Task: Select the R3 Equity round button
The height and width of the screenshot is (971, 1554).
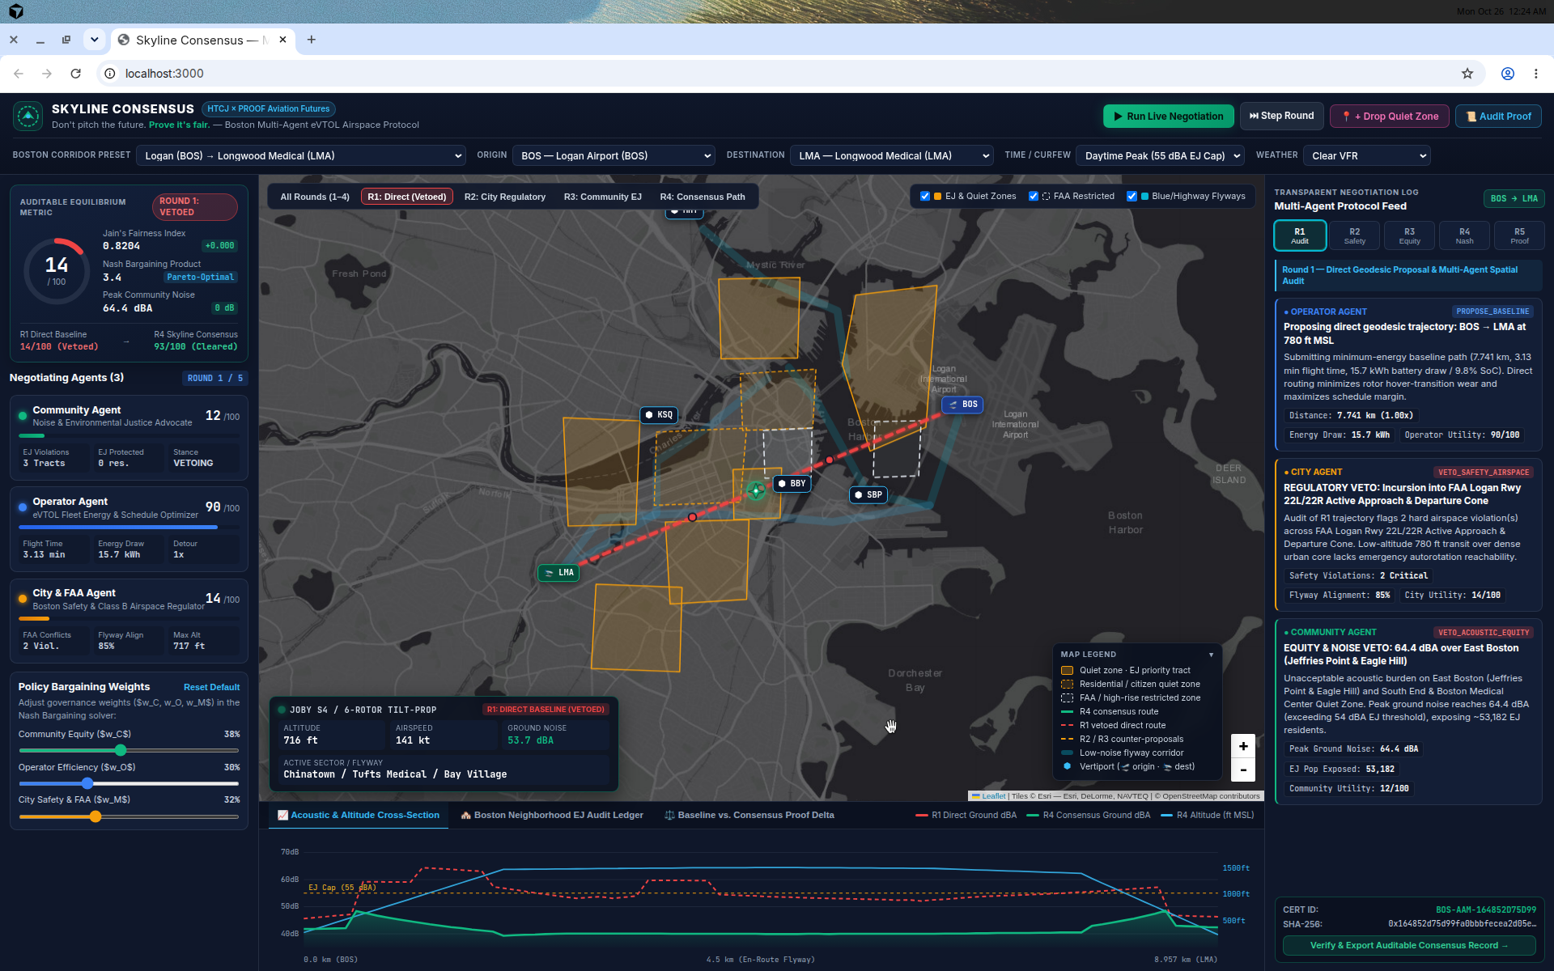Action: 1410,235
